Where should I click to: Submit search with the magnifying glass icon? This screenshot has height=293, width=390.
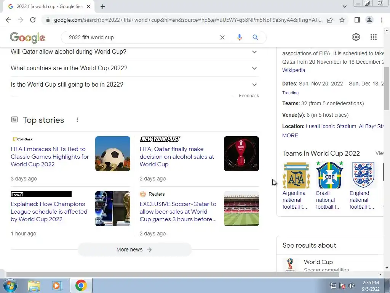click(x=255, y=37)
